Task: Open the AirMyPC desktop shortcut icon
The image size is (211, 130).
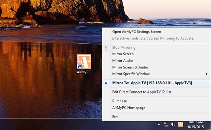Action: click(x=84, y=62)
